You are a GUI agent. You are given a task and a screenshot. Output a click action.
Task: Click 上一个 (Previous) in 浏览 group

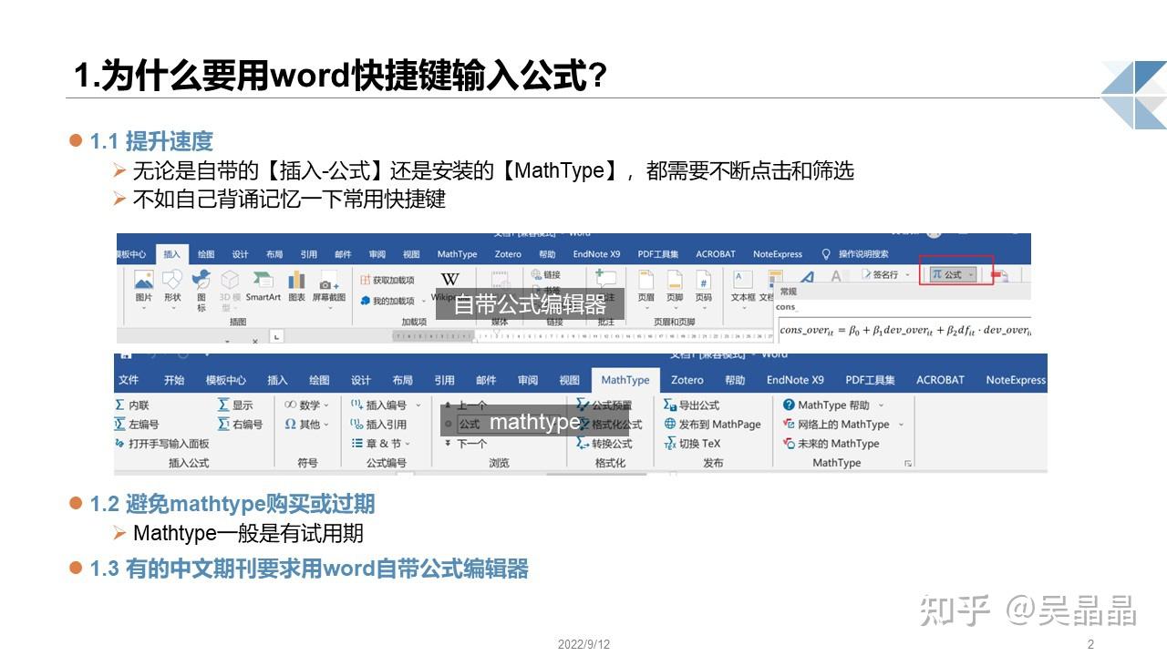465,405
